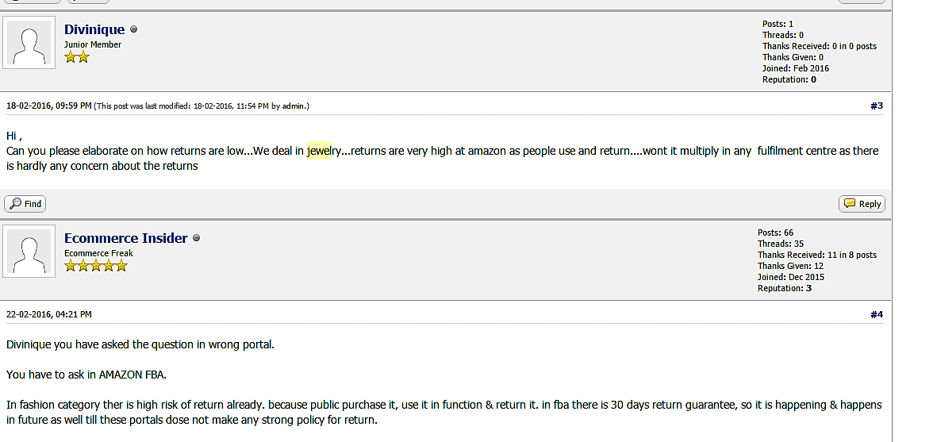Click Ecommerce Insider's grey offline status icon
This screenshot has width=937, height=442.
[196, 238]
